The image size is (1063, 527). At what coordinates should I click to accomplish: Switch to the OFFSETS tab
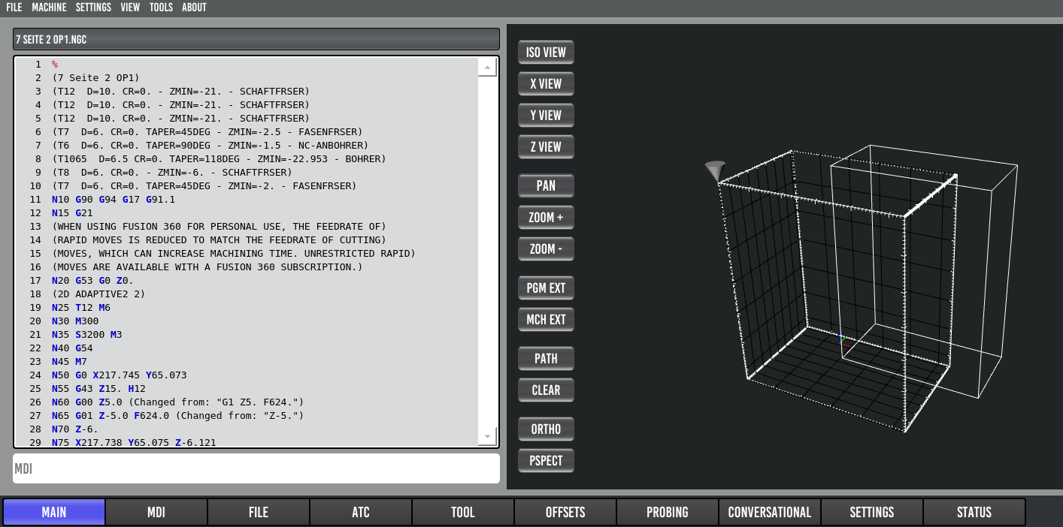[x=565, y=512]
